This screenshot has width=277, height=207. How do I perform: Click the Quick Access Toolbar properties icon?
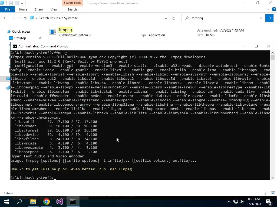pos(11,3)
